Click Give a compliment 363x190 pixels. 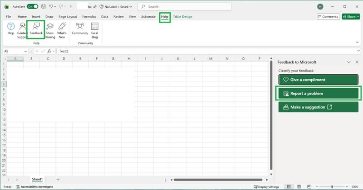[319, 80]
